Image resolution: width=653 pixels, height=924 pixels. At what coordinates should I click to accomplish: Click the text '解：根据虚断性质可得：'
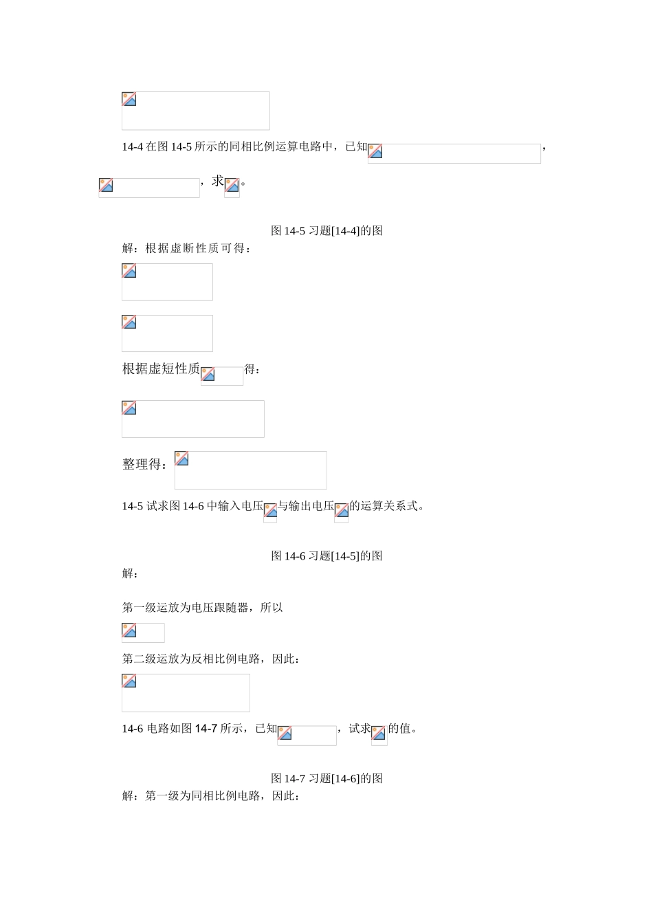(x=187, y=248)
